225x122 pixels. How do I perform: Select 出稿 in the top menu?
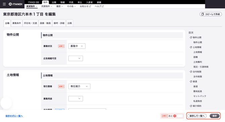click(54, 2)
